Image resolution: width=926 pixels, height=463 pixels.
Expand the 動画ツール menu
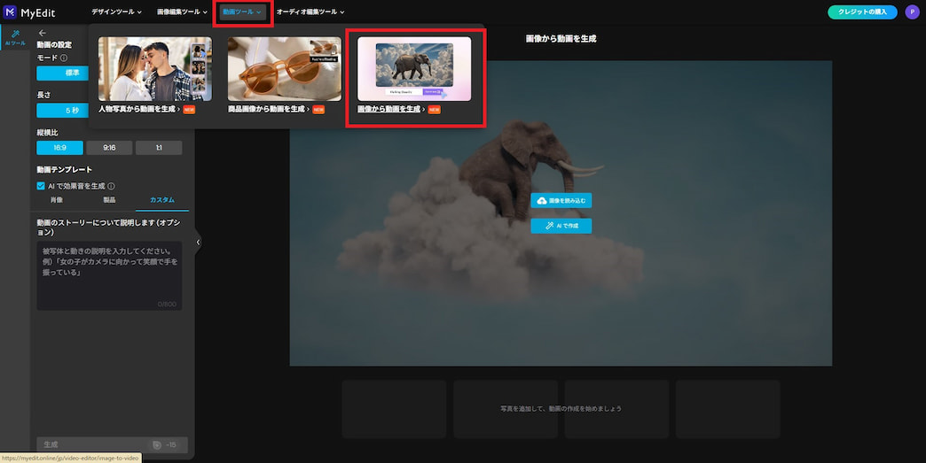click(x=242, y=12)
